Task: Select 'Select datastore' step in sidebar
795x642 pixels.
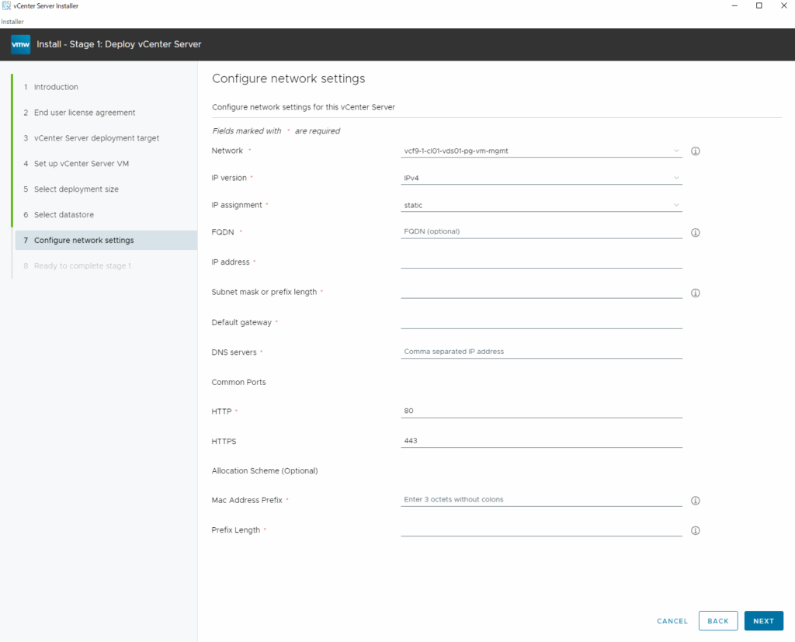Action: pos(64,214)
